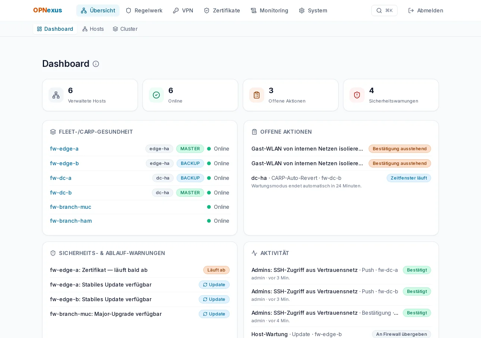Open the System menu

pos(313,11)
